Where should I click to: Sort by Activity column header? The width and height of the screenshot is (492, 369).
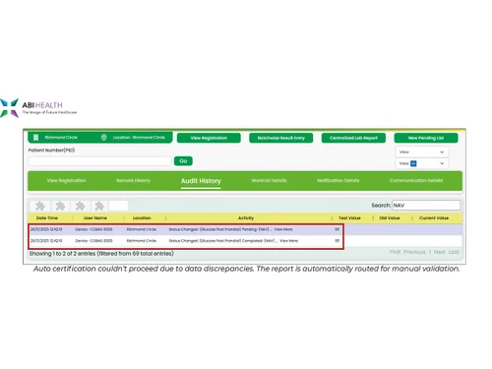pos(246,217)
